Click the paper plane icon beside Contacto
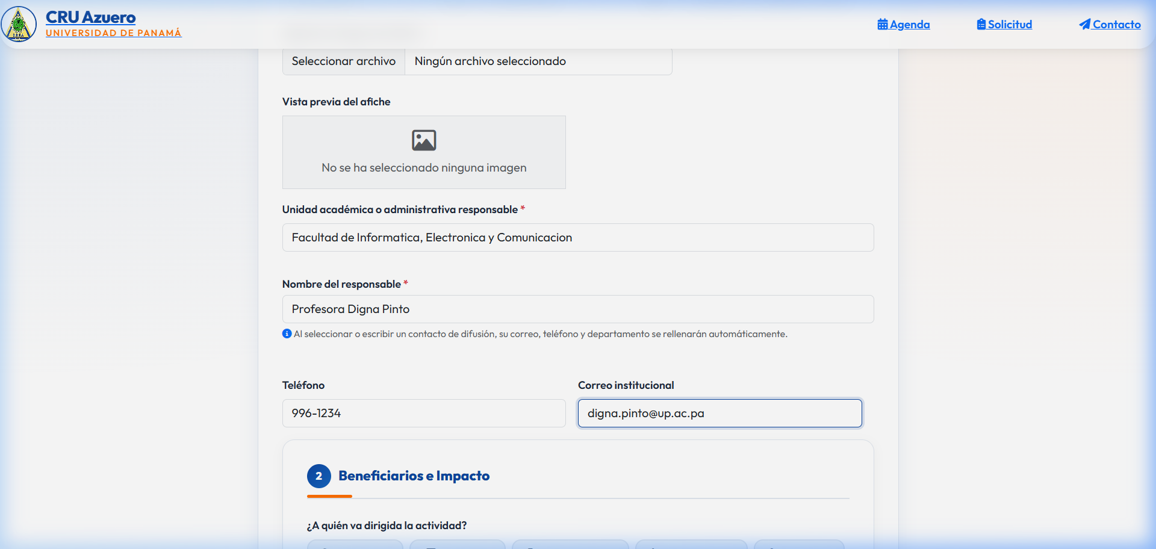1156x549 pixels. click(x=1085, y=24)
